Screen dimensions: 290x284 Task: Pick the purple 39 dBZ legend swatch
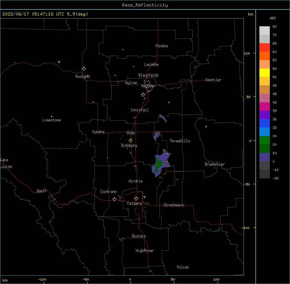[x=264, y=115]
